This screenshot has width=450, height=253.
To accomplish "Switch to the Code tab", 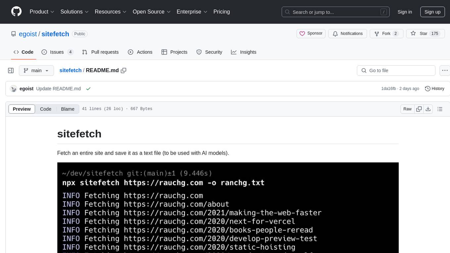I will 23,52.
